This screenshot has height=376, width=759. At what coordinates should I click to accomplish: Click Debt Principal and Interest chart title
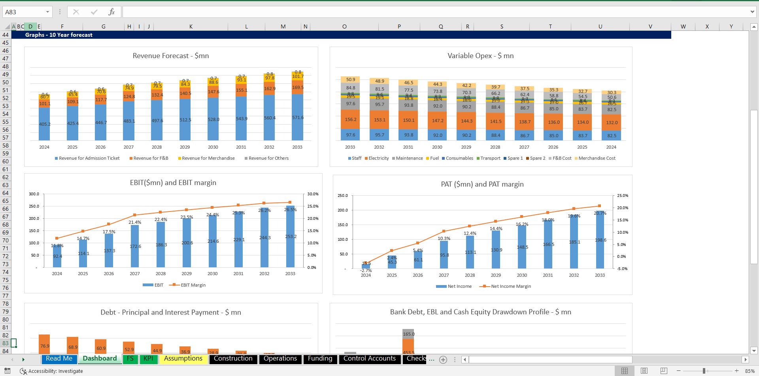[171, 312]
